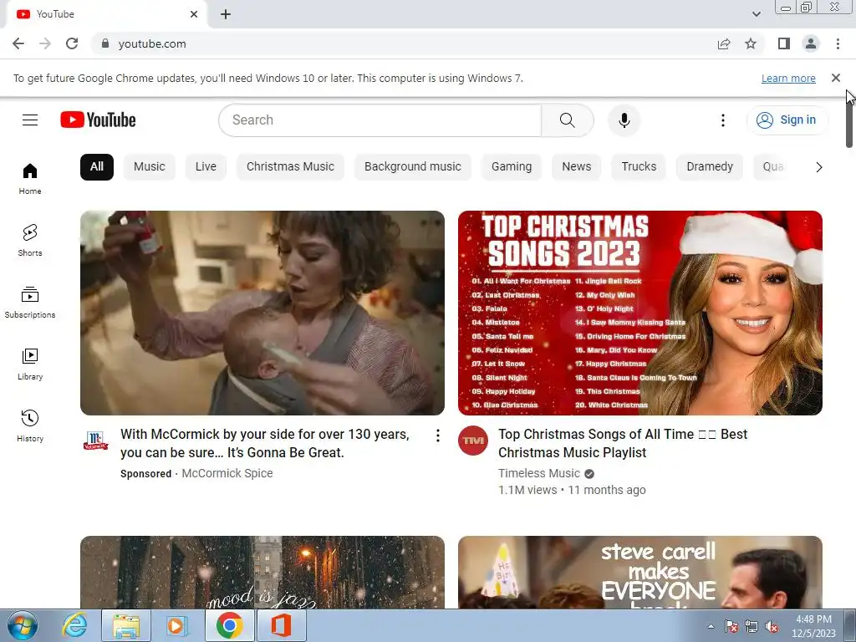Click the Sign in button
This screenshot has width=856, height=642.
tap(787, 120)
